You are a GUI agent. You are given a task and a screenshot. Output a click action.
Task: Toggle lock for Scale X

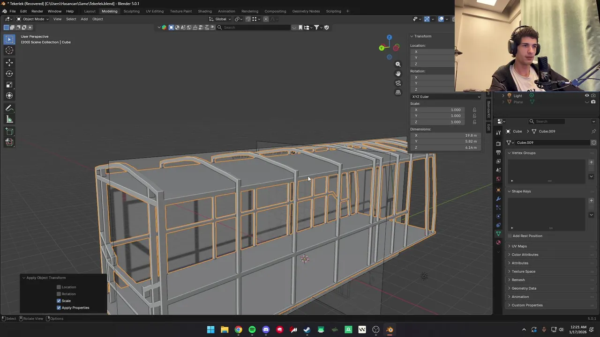coord(474,110)
